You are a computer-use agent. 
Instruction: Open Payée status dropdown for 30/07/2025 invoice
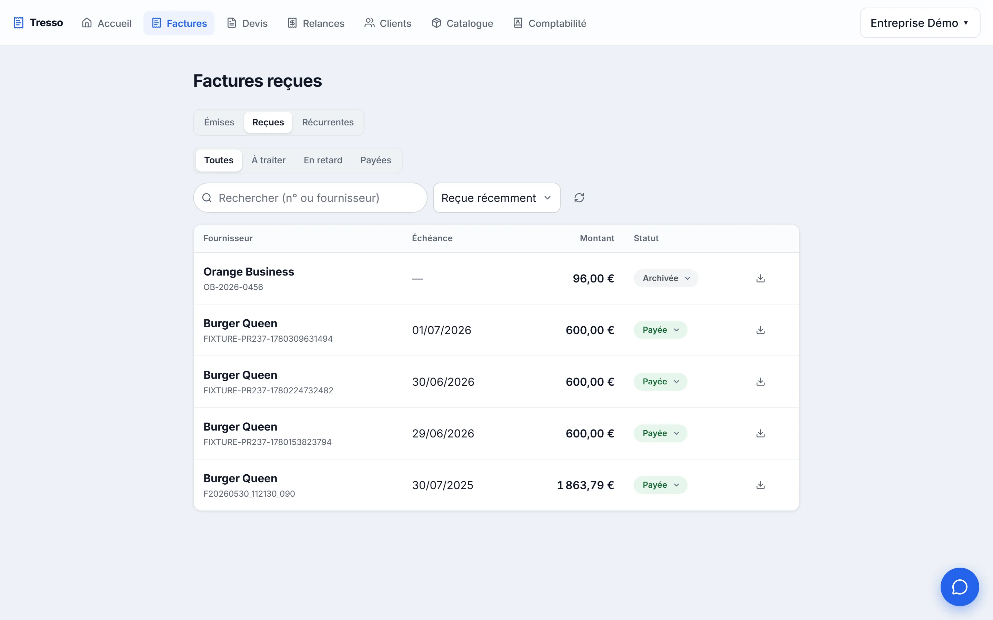(x=660, y=485)
